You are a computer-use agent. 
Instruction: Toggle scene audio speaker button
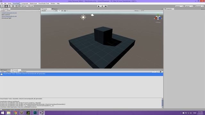(x=62, y=11)
